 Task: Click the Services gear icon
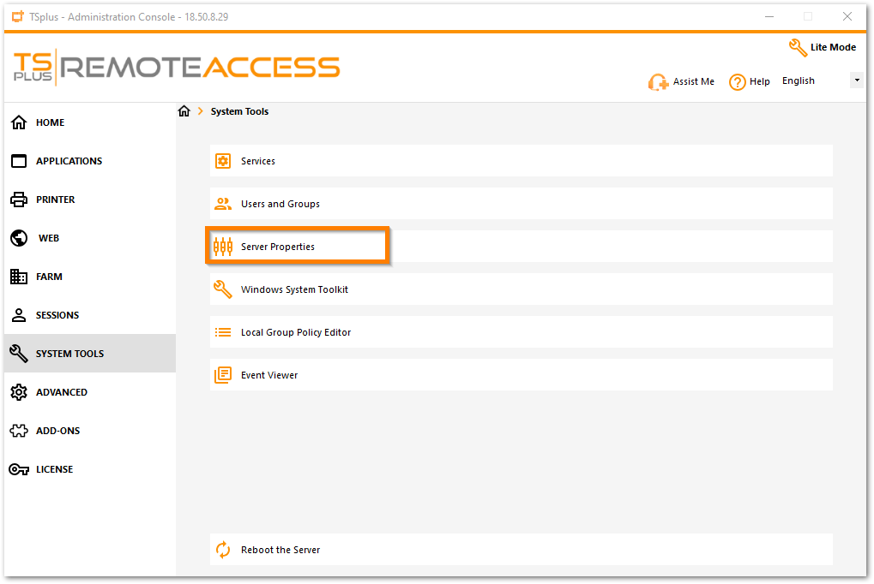pyautogui.click(x=223, y=161)
